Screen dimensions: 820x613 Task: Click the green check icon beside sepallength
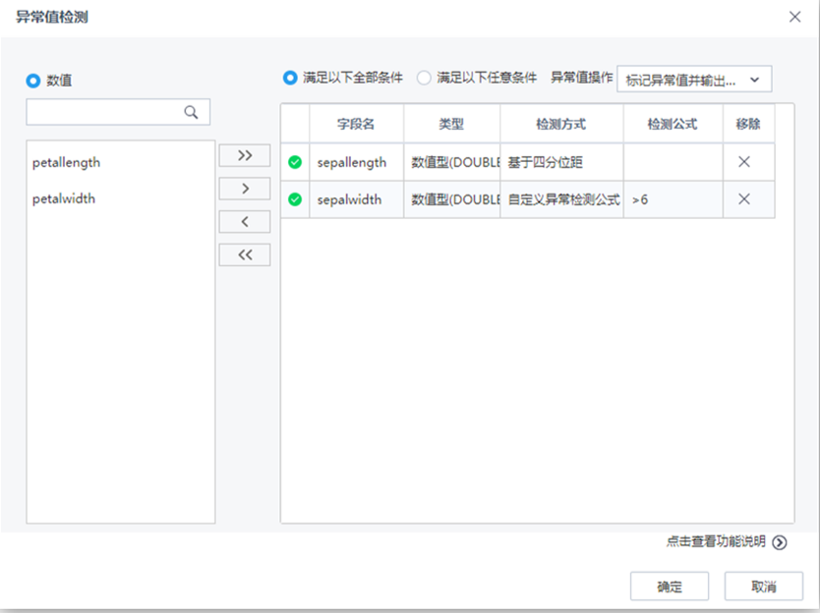(x=294, y=162)
